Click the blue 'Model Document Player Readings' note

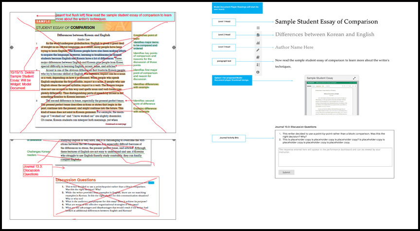(237, 8)
